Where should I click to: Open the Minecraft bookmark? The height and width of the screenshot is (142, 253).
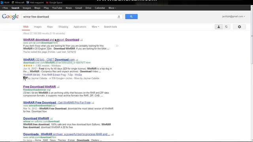point(18,2)
